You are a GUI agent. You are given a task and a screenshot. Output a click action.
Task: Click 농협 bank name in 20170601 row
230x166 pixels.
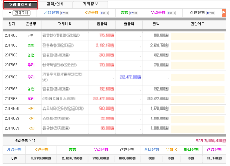31,45
